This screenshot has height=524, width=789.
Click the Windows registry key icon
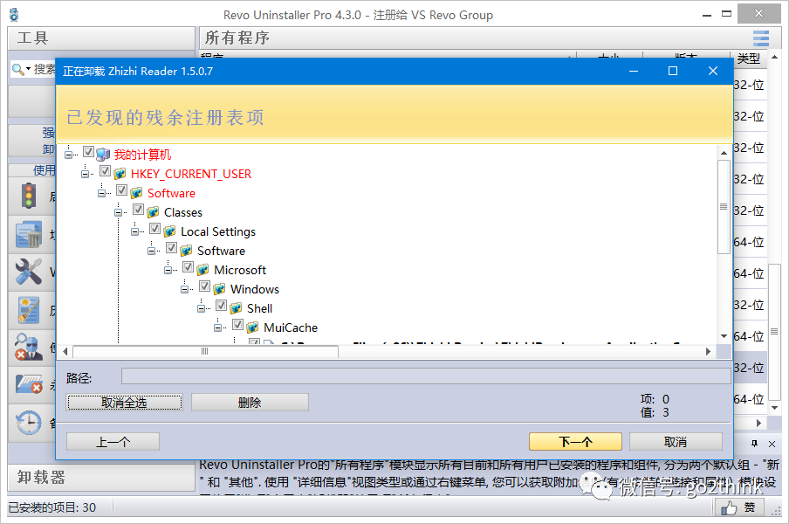[219, 289]
